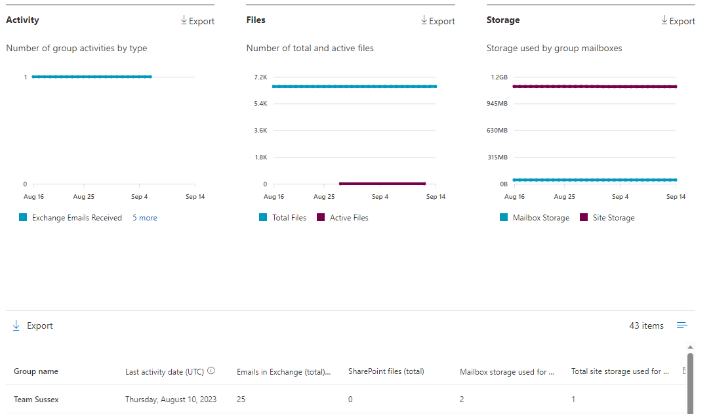713x414 pixels.
Task: Open the Last activity date info tooltip
Action: (211, 370)
